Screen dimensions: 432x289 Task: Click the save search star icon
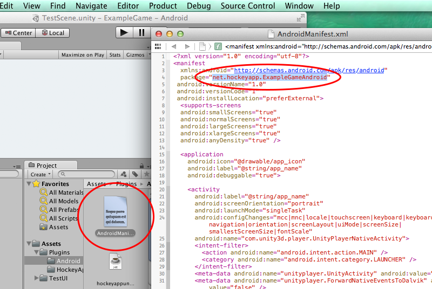coord(146,174)
